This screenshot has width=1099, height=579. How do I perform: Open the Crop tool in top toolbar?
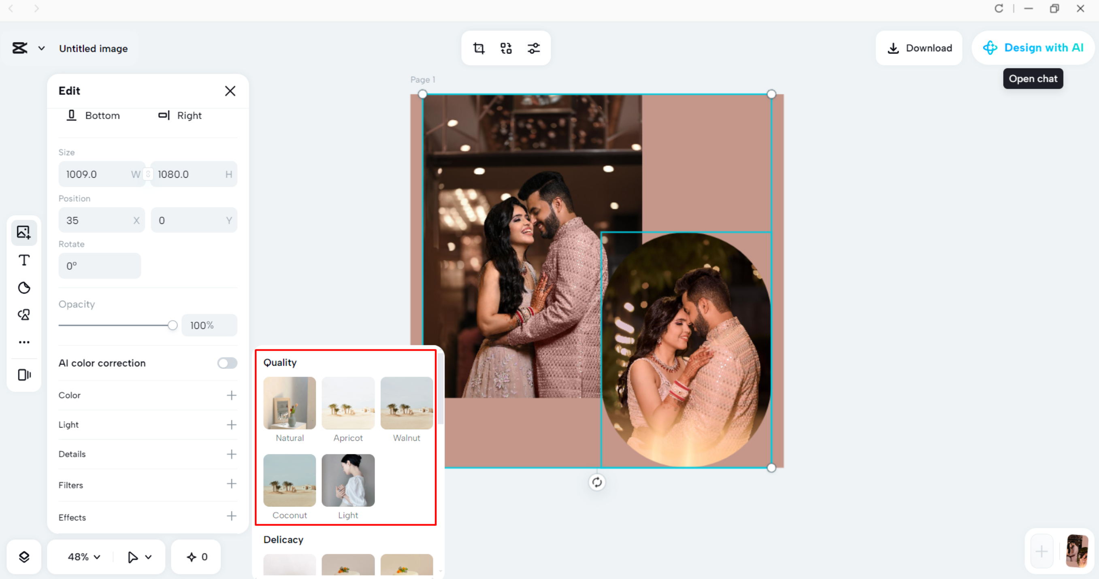(479, 48)
